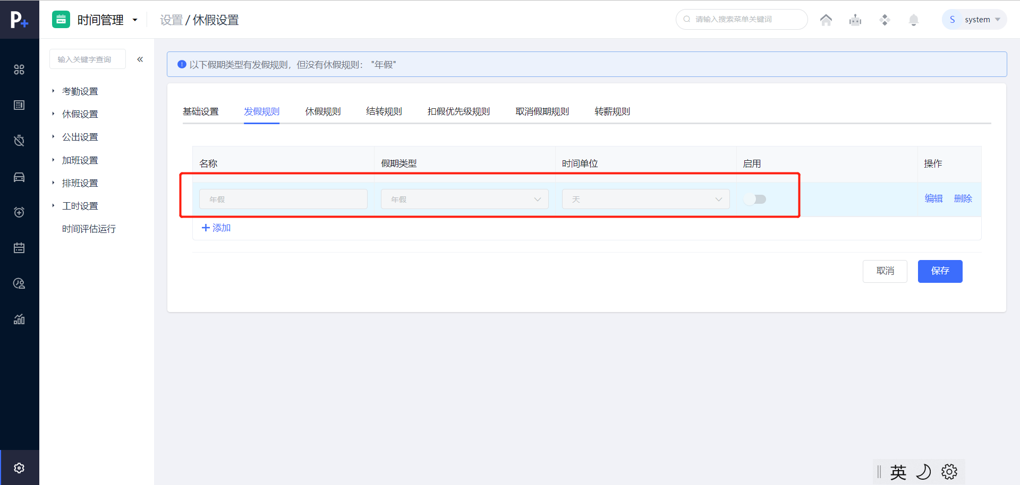This screenshot has width=1020, height=485.
Task: Open the car icon in sidebar
Action: (x=19, y=177)
